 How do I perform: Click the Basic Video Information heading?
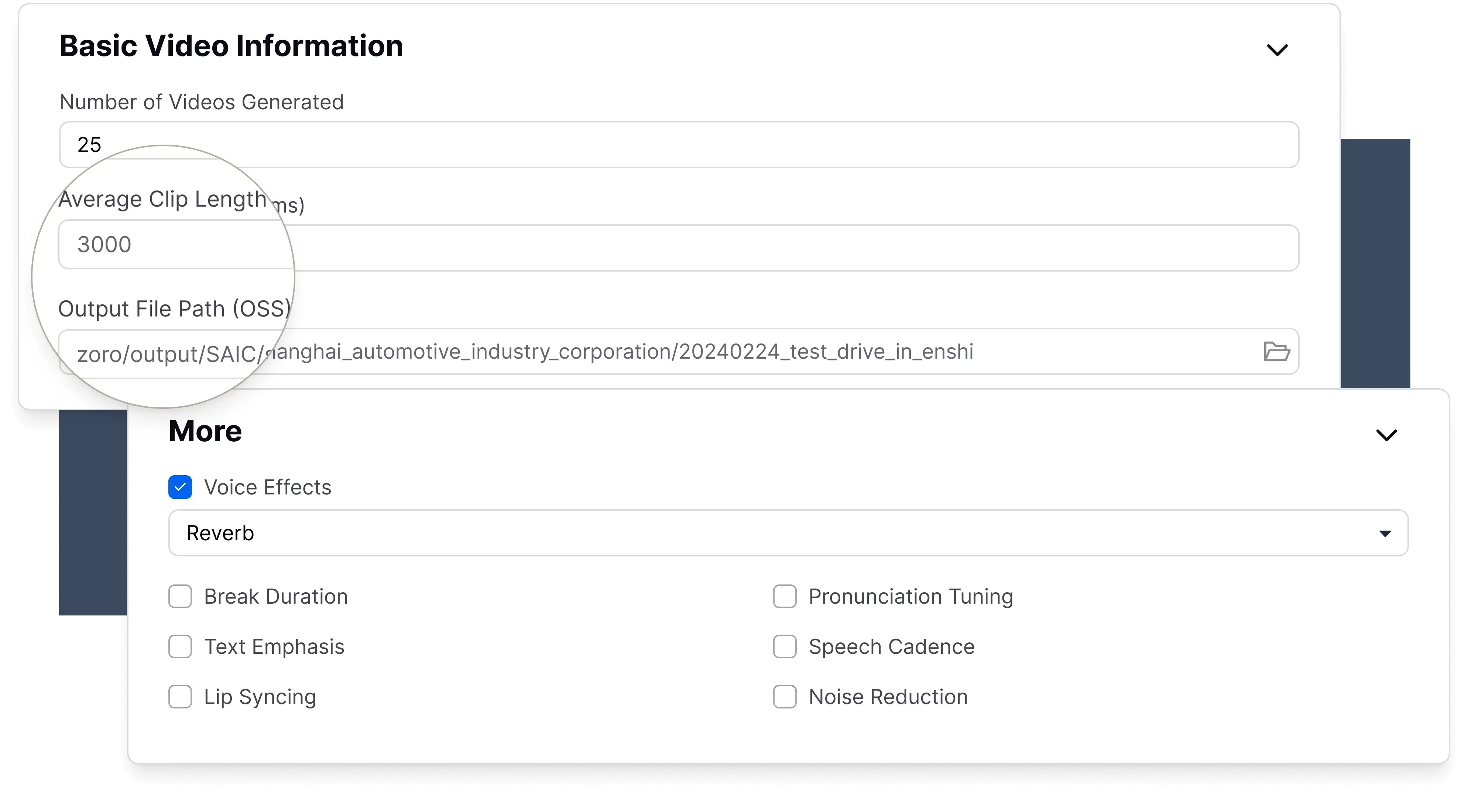pos(231,46)
